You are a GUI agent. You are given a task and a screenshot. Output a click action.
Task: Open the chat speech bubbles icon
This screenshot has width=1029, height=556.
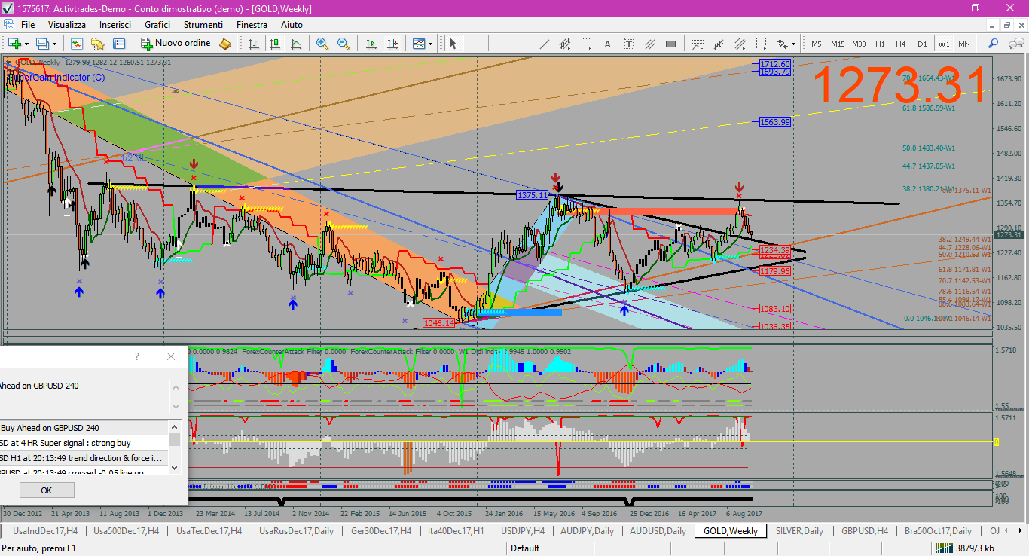1015,44
